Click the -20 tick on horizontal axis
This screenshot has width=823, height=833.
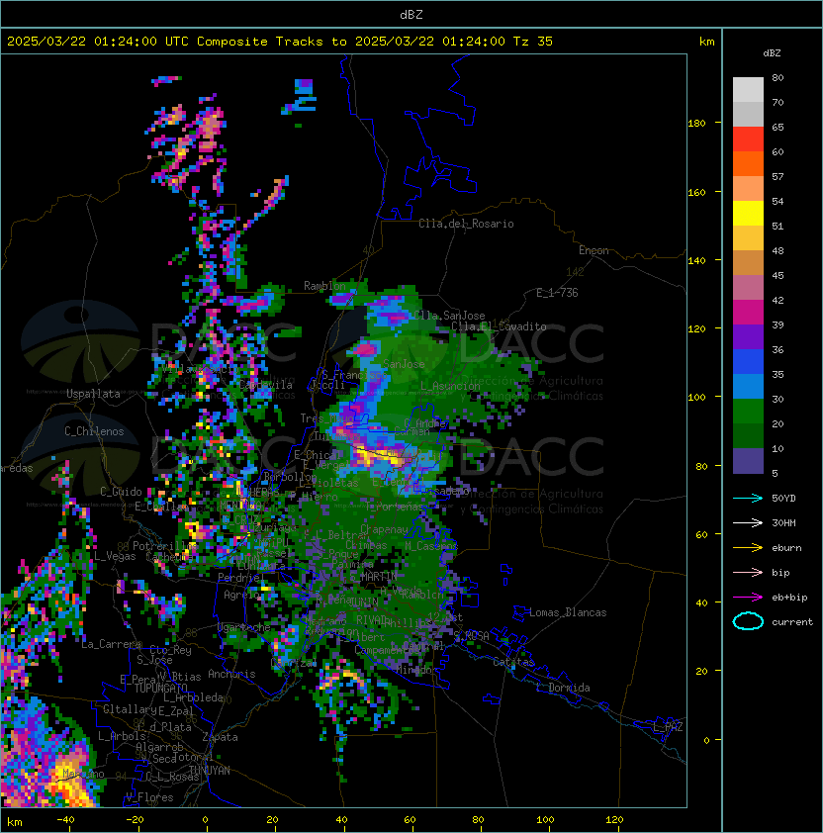(x=135, y=820)
